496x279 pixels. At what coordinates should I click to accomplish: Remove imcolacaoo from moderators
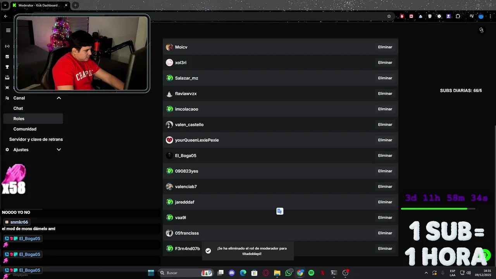click(x=385, y=109)
